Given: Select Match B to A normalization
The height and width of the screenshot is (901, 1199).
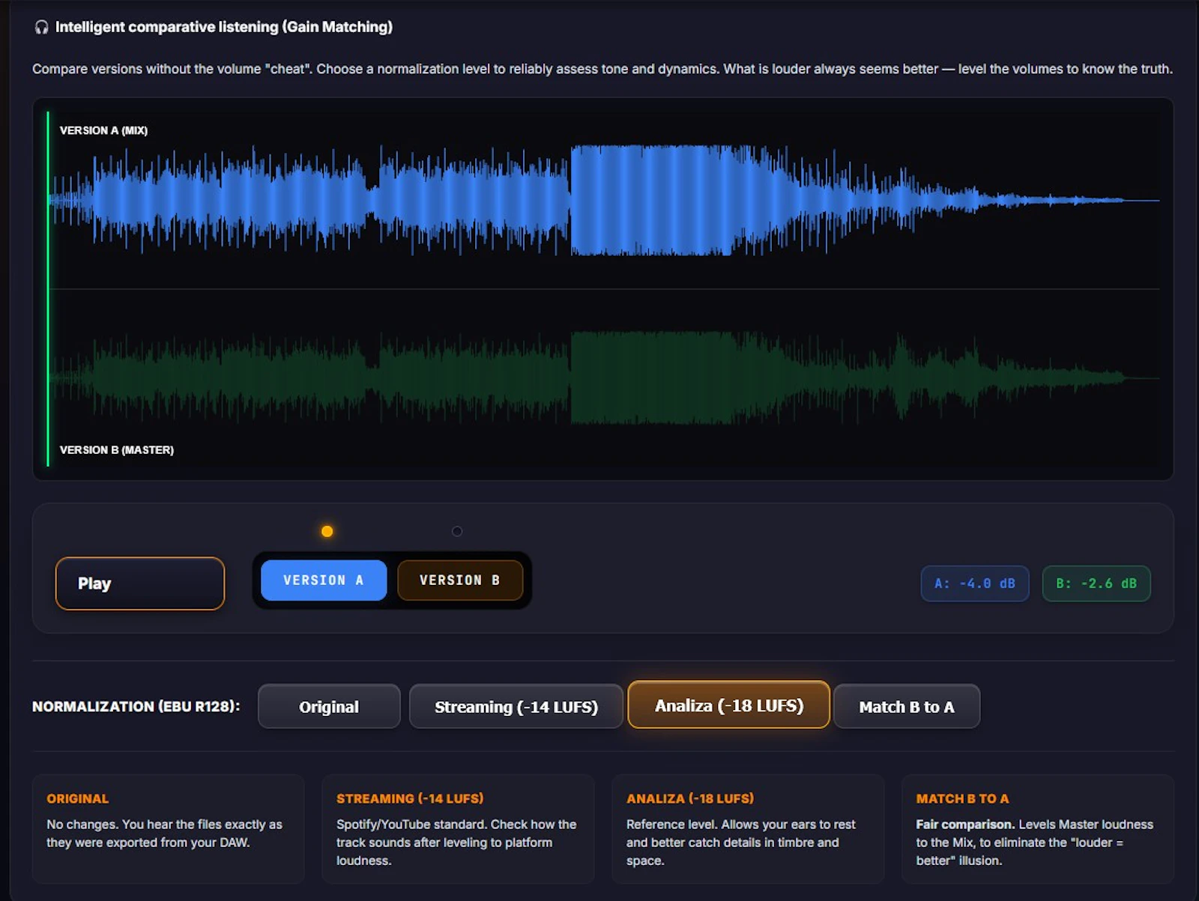Looking at the screenshot, I should (907, 706).
